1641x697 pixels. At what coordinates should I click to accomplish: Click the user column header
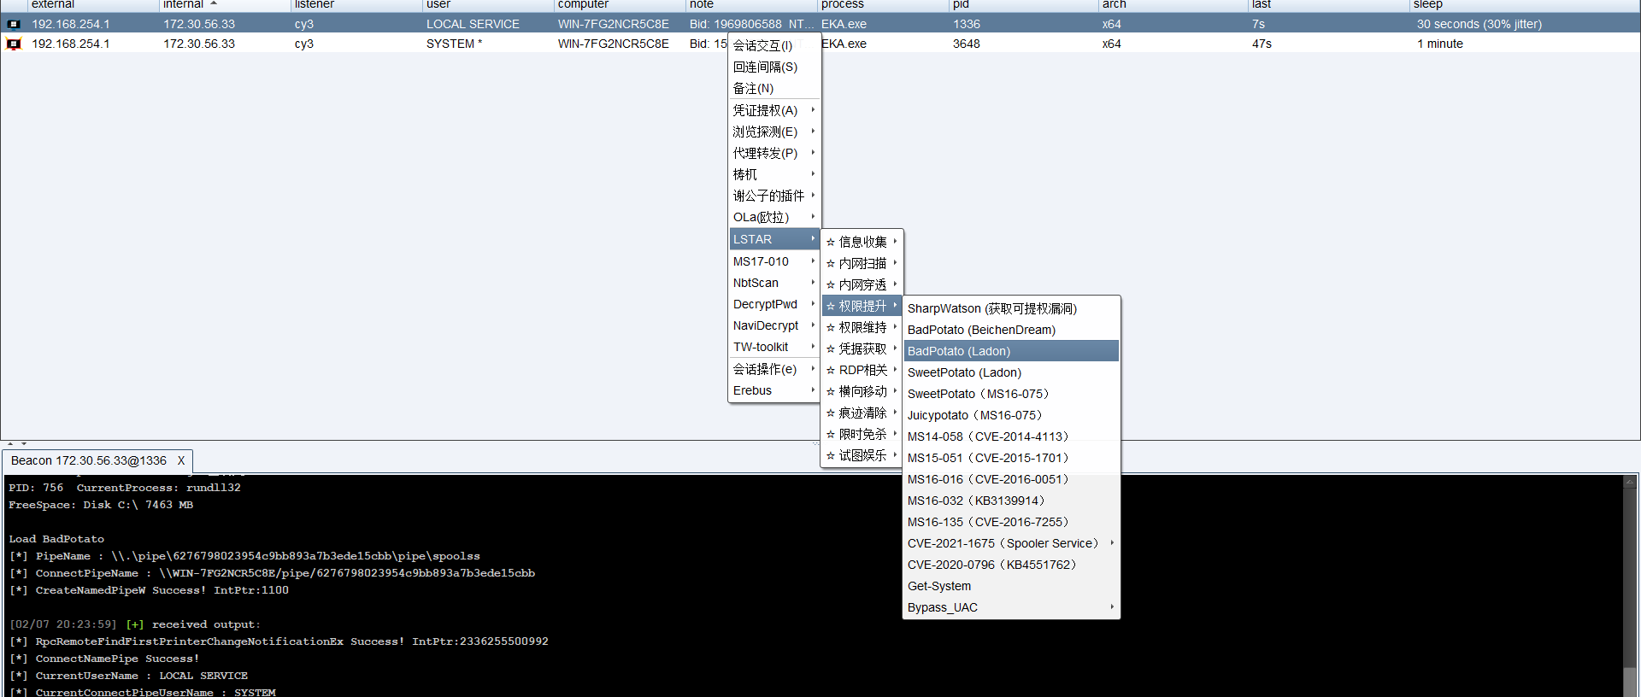tap(438, 5)
